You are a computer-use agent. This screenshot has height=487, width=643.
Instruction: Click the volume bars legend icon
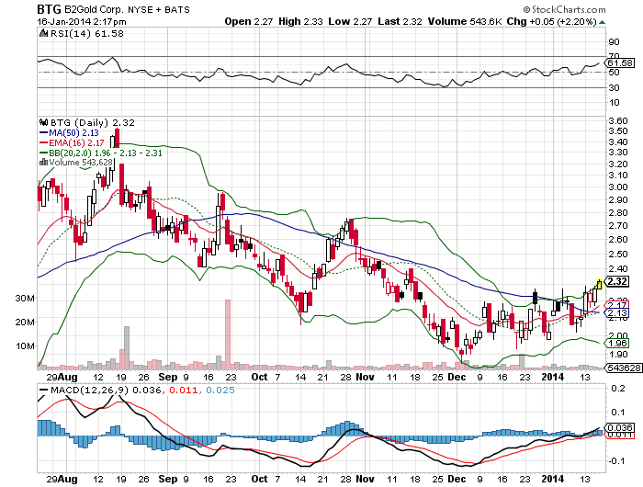pyautogui.click(x=43, y=162)
